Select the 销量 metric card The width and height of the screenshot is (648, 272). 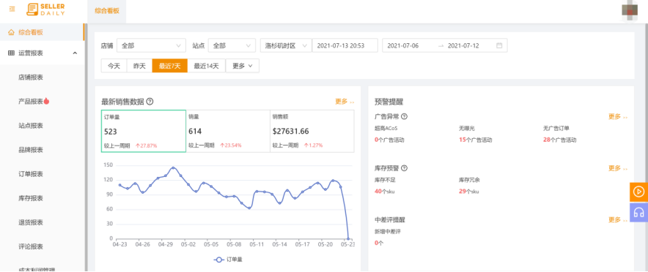coord(228,131)
